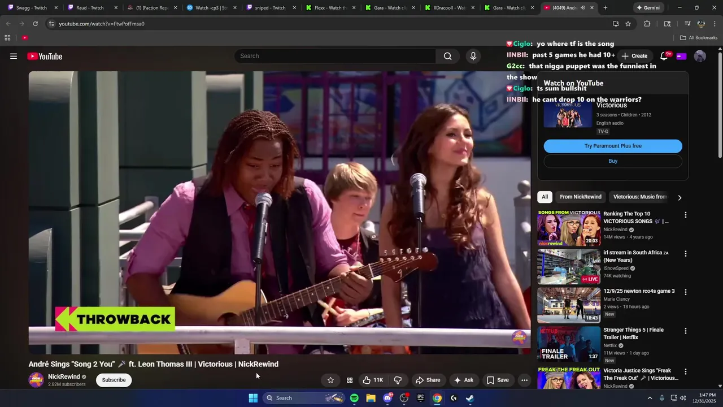Open Chrome media controls icon
This screenshot has height=407, width=723.
coord(687,24)
